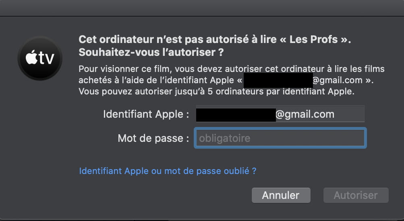The height and width of the screenshot is (221, 404).
Task: Click the dialog's top title bar strip
Action: tap(202, 8)
